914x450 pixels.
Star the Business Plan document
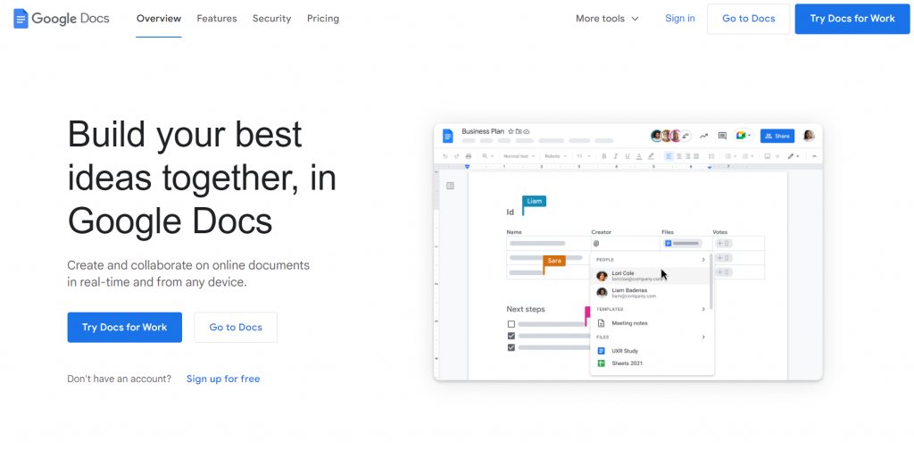pyautogui.click(x=511, y=131)
